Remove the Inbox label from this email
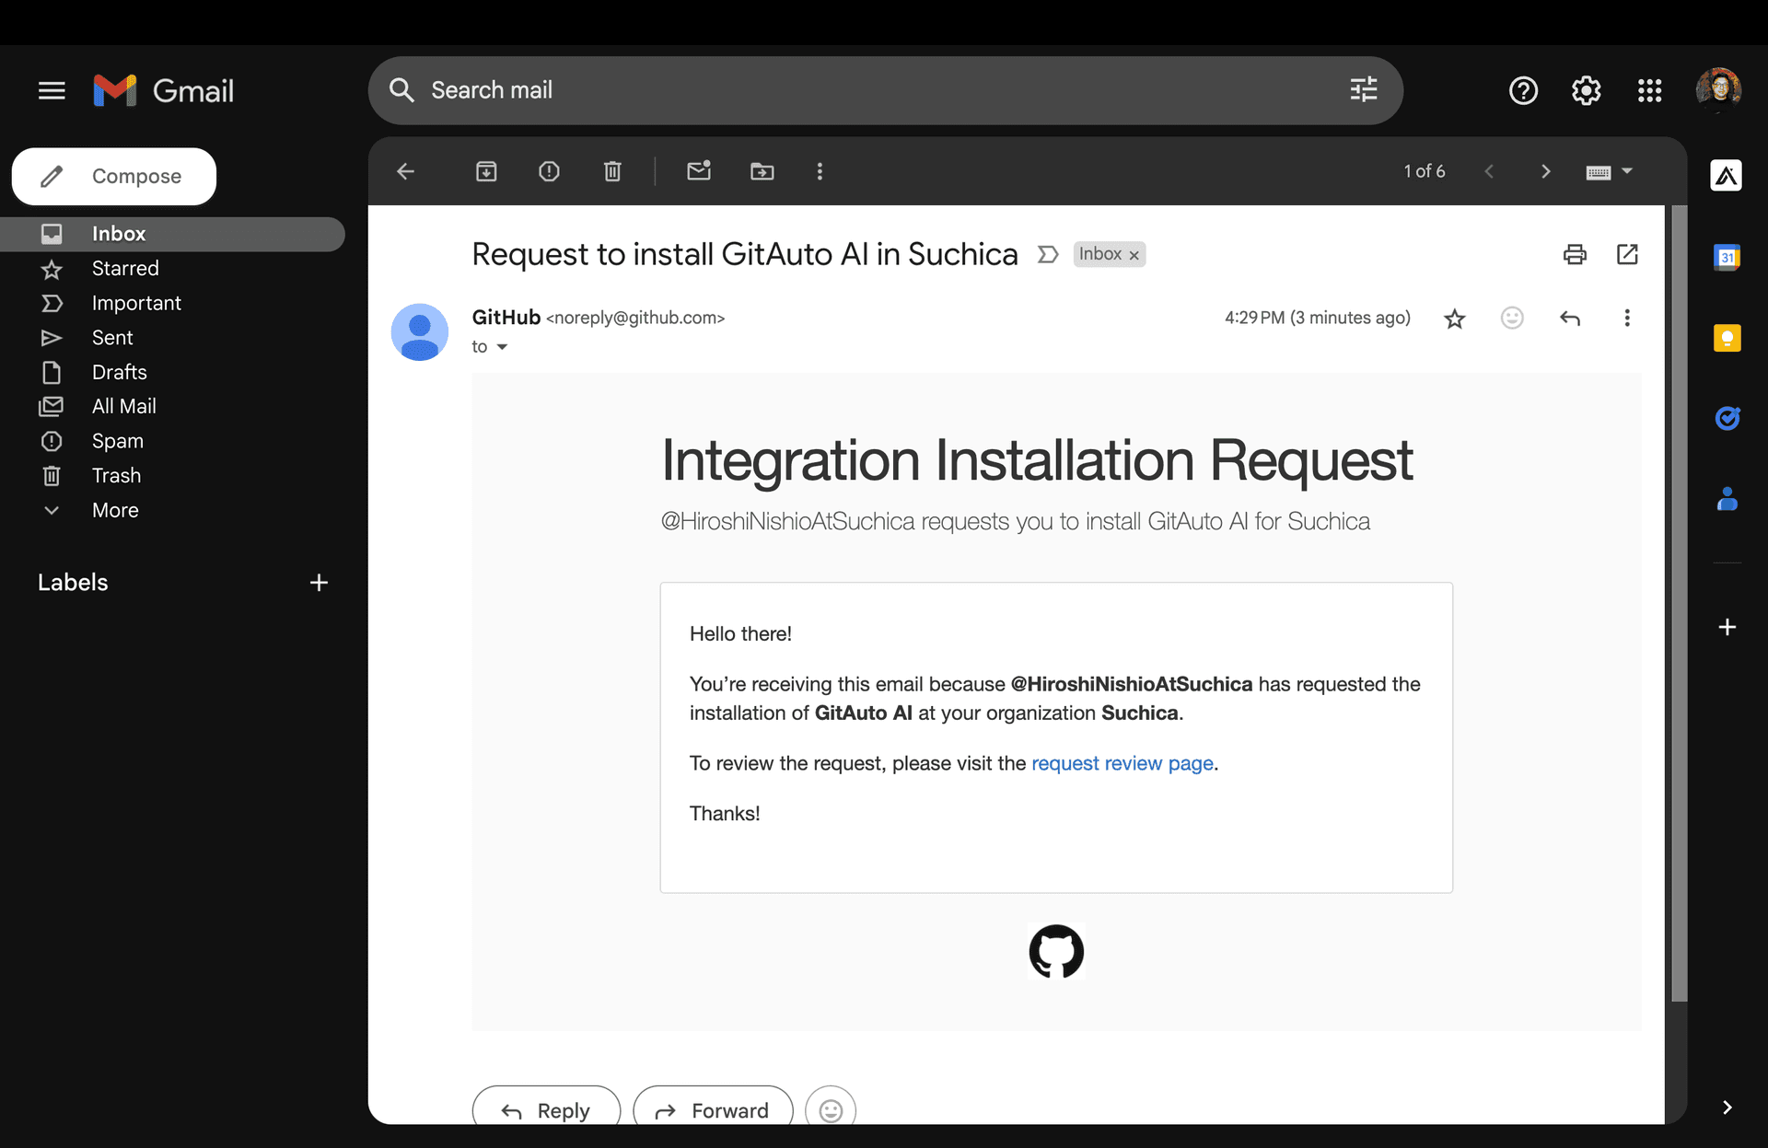This screenshot has width=1768, height=1148. 1134,254
